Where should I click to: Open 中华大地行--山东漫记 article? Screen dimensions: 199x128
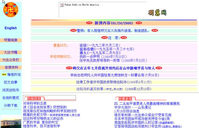click(133, 108)
